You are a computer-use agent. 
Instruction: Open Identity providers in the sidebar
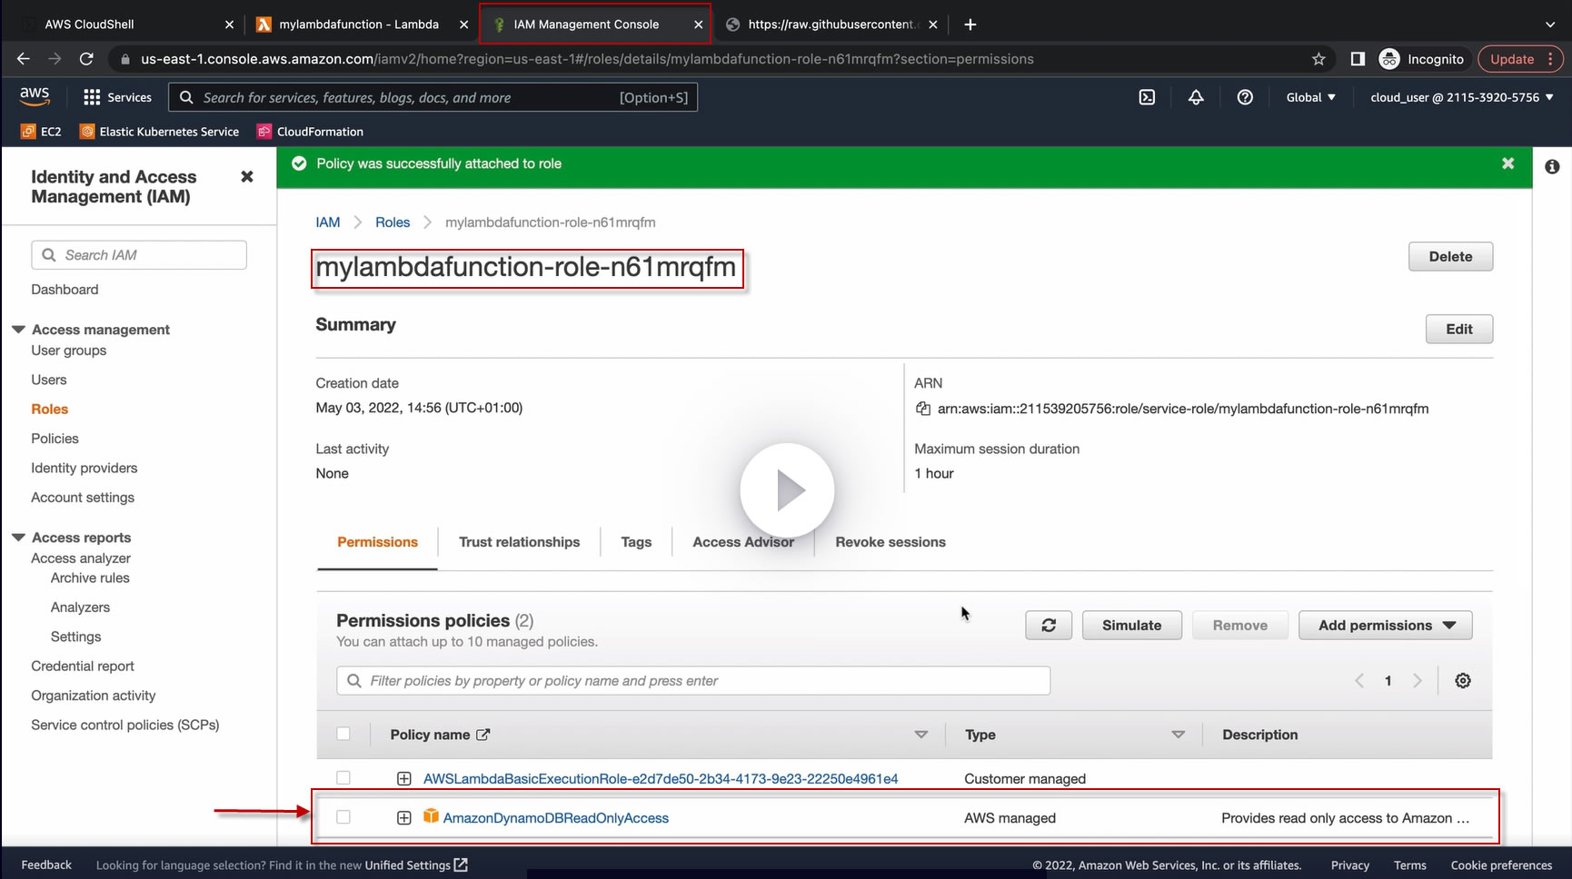point(85,468)
